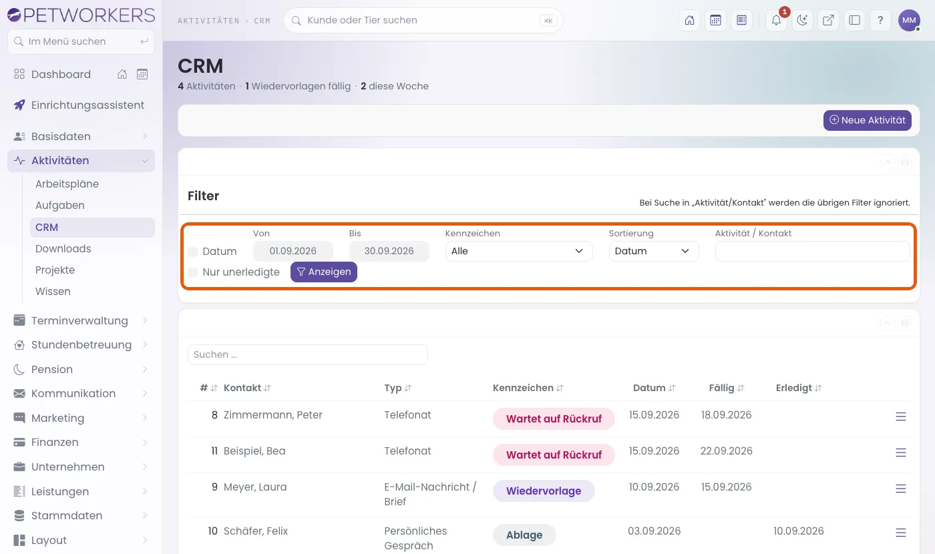The width and height of the screenshot is (935, 554).
Task: Click the AKTIVITÄTEN breadcrumb link
Action: pos(208,21)
